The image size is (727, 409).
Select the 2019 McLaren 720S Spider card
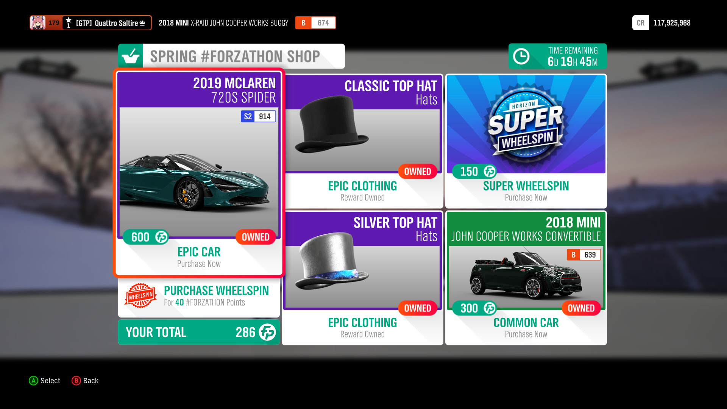[x=199, y=173]
